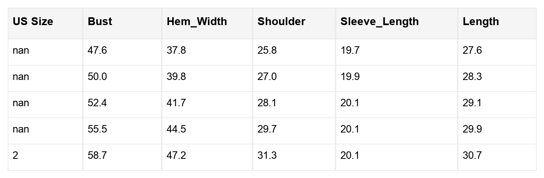Image resolution: width=544 pixels, height=178 pixels.
Task: Select the Bust column header
Action: [x=100, y=22]
